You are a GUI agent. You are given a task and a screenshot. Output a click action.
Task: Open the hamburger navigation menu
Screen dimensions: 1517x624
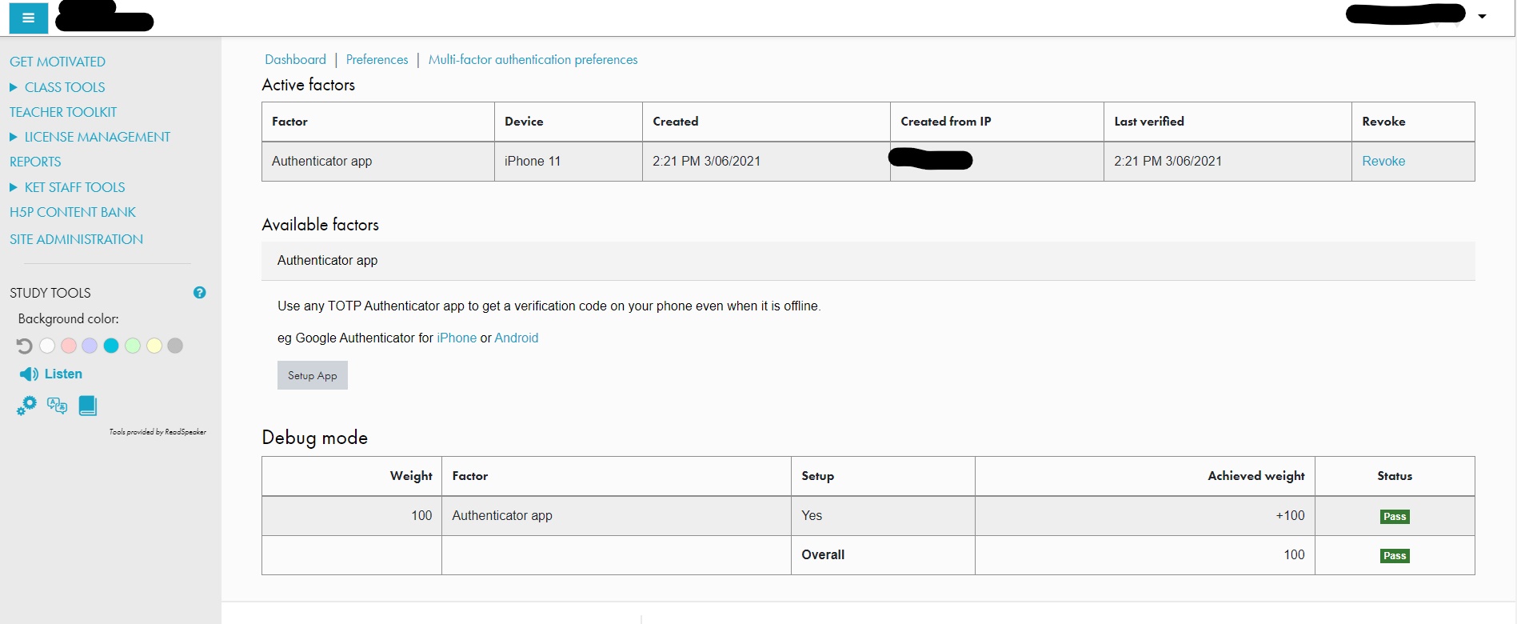28,18
